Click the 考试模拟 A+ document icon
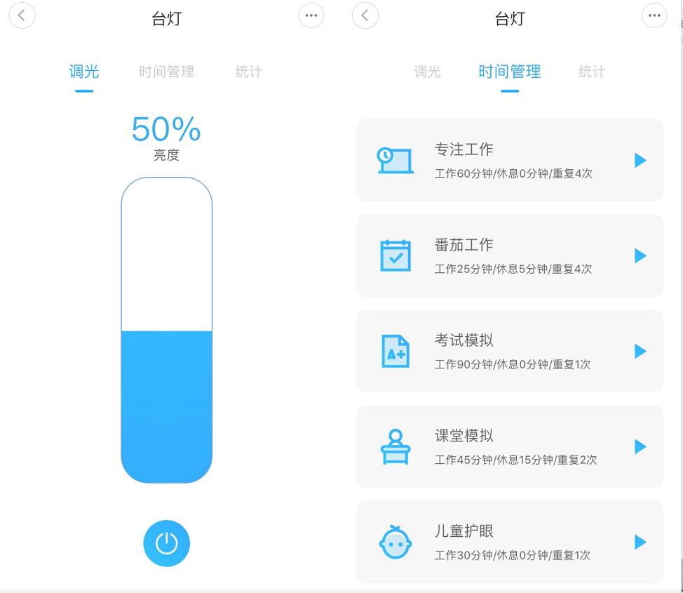 [x=395, y=351]
